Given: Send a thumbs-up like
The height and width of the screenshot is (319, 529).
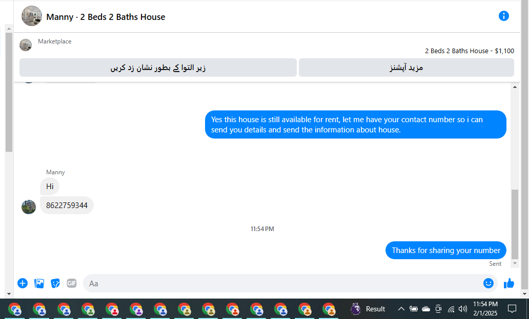Looking at the screenshot, I should point(509,283).
